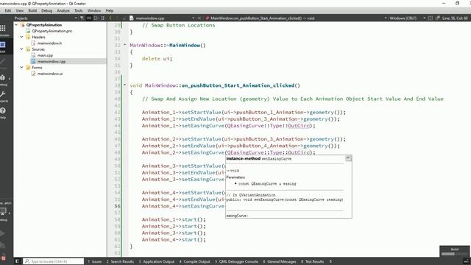Go forward in editor navigation history
This screenshot has height=265, width=471.
[117, 18]
